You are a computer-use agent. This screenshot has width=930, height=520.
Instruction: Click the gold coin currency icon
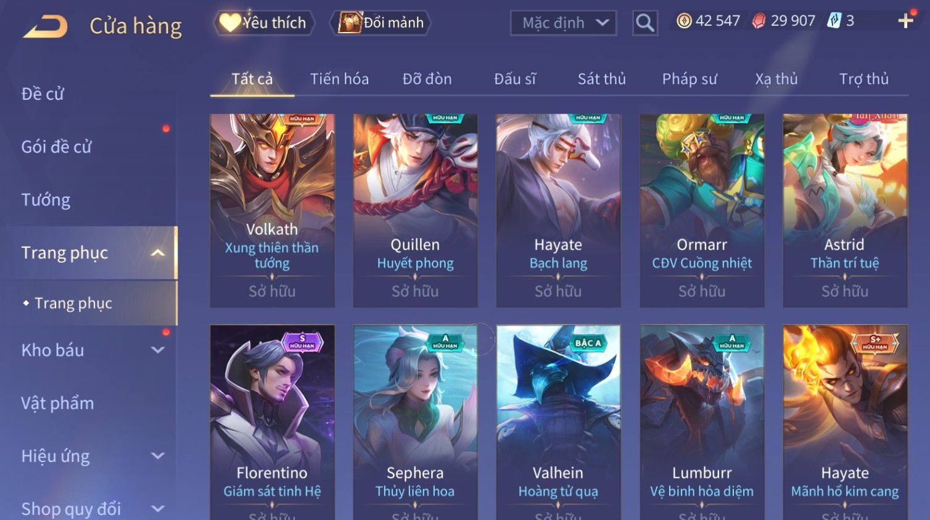coord(684,21)
